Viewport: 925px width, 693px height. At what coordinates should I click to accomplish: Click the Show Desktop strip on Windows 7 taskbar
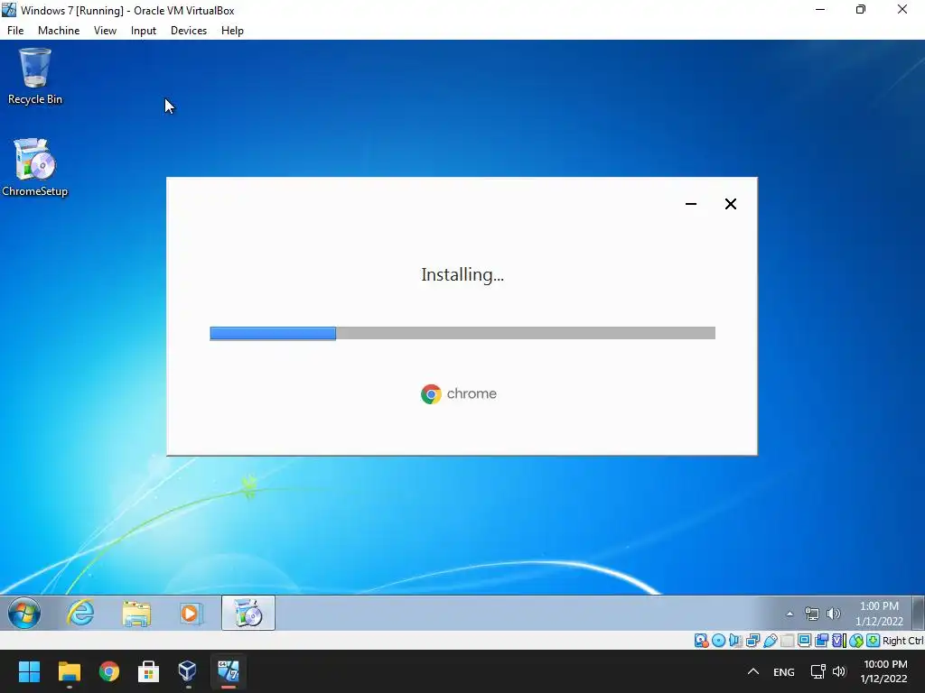(x=918, y=613)
